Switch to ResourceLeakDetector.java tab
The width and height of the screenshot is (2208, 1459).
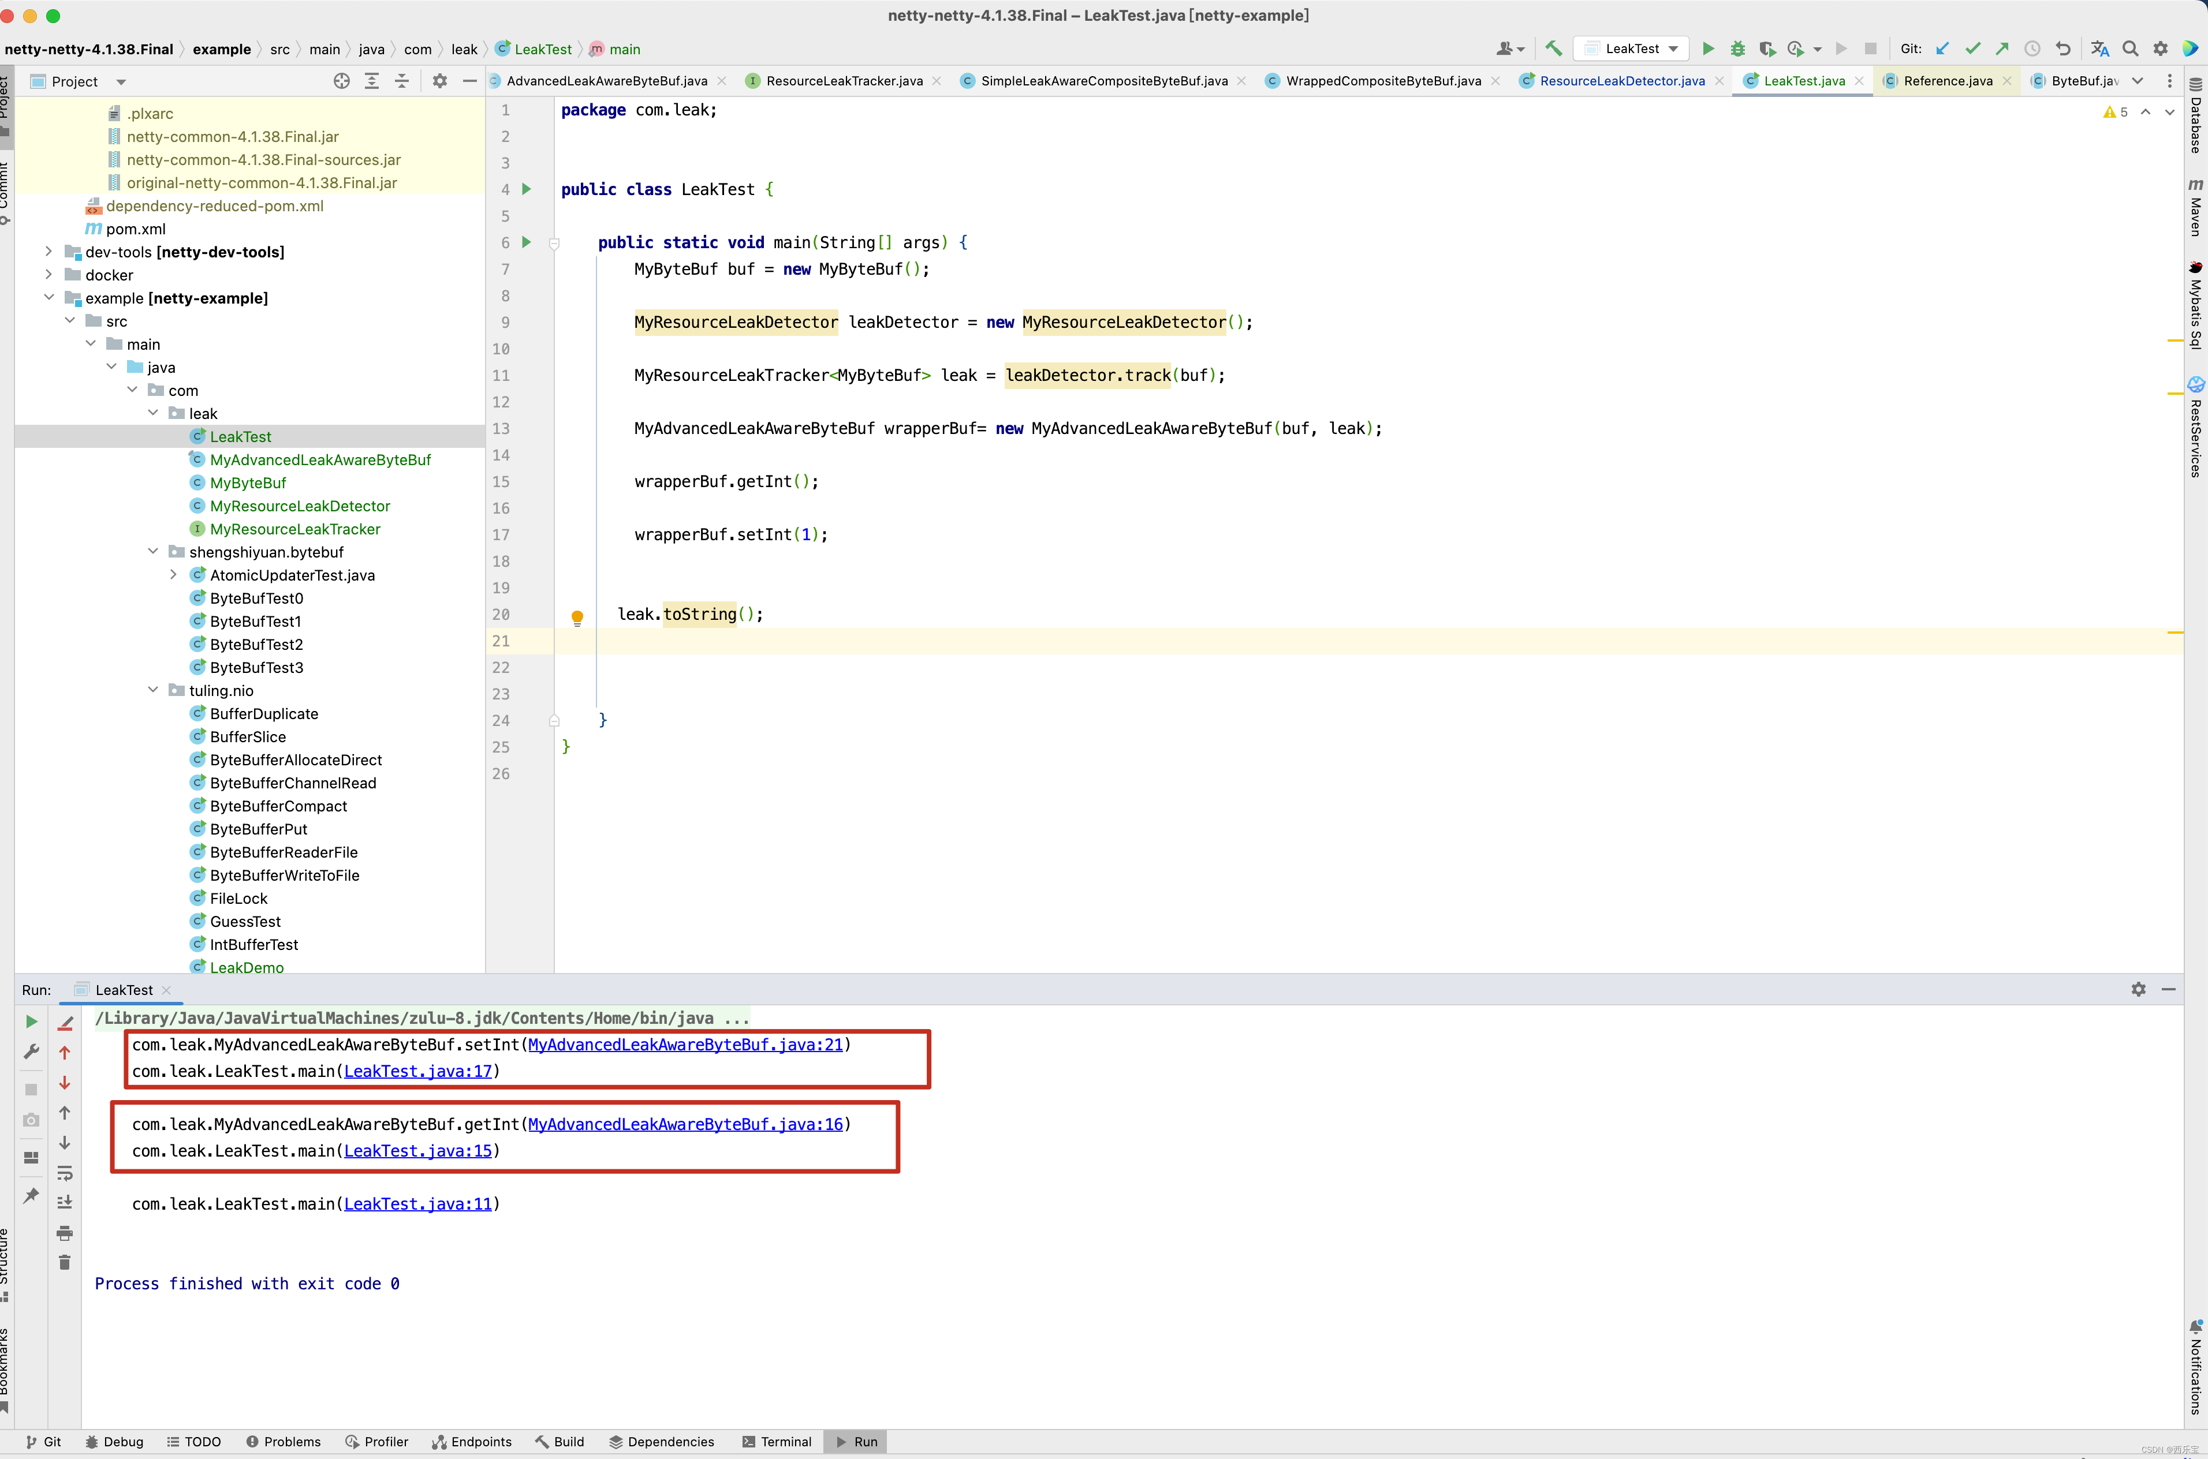point(1621,81)
